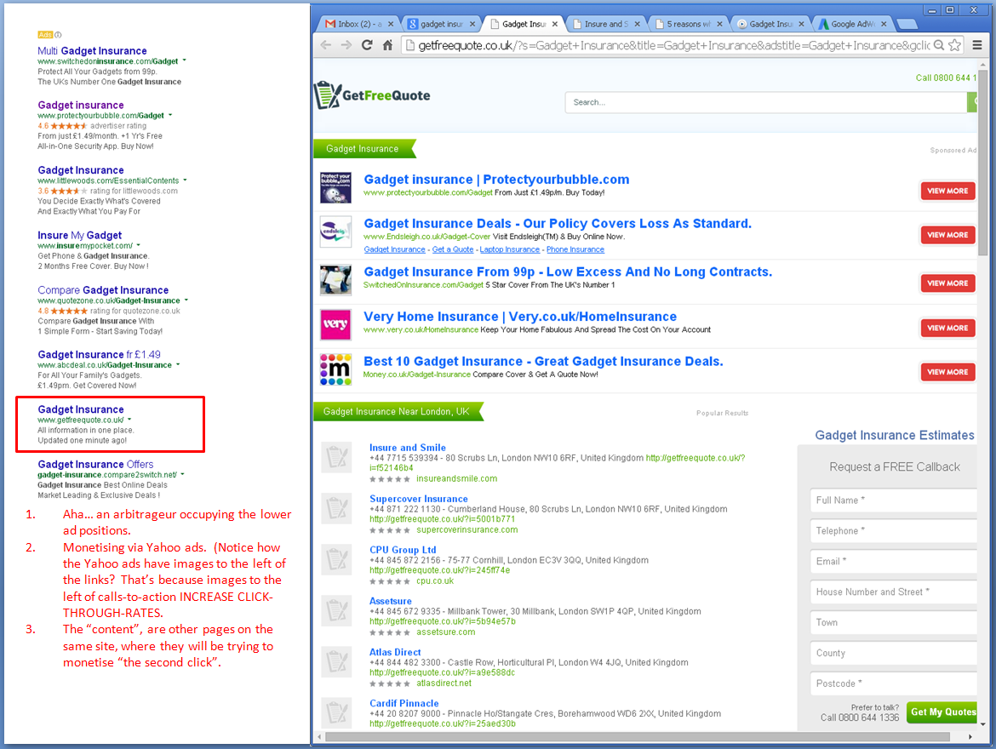
Task: Click the Insure and Smile listing icon
Action: click(x=336, y=457)
